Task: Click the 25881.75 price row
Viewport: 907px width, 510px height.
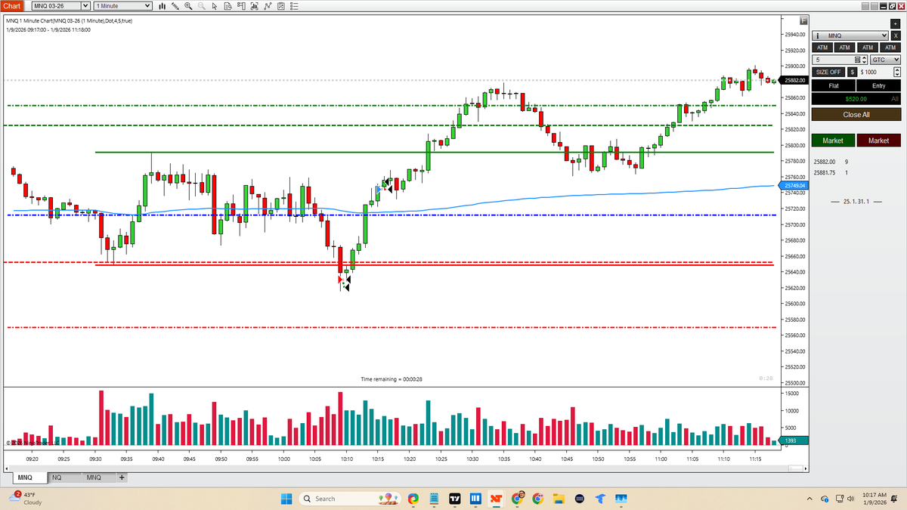Action: point(831,173)
